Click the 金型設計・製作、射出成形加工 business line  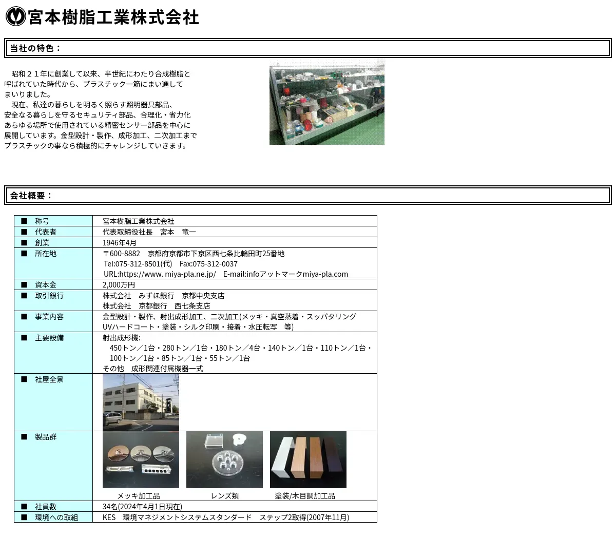[229, 317]
